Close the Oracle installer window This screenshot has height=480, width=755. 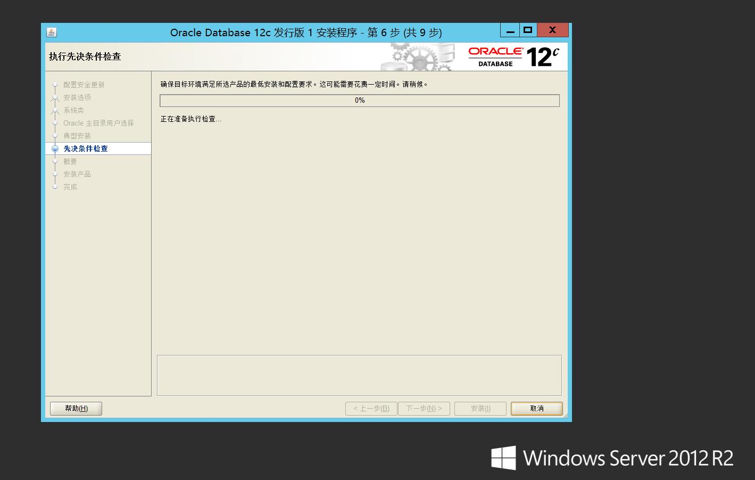click(x=552, y=30)
